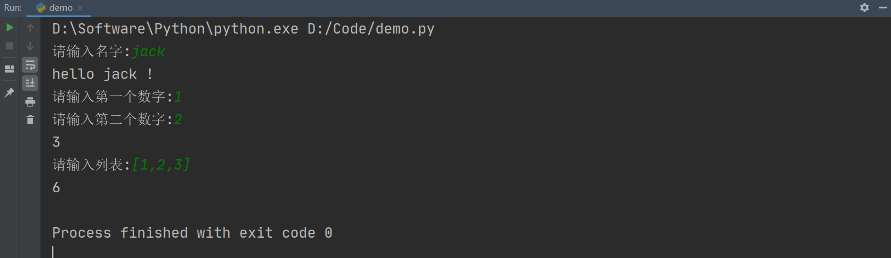
Task: Open Run panel gear options menu
Action: click(865, 8)
